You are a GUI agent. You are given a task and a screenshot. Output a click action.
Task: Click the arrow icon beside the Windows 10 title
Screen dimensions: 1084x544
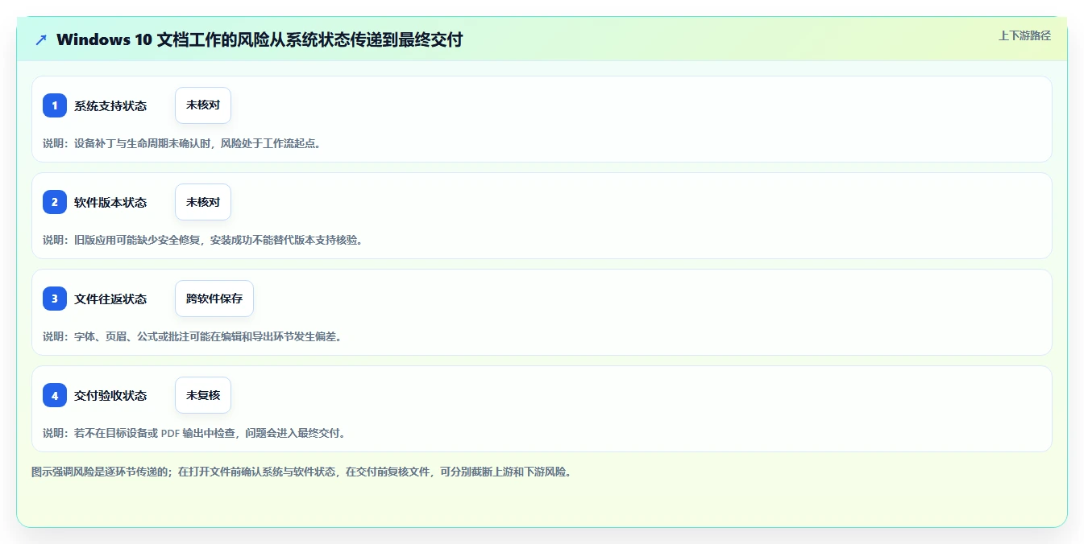tap(40, 39)
